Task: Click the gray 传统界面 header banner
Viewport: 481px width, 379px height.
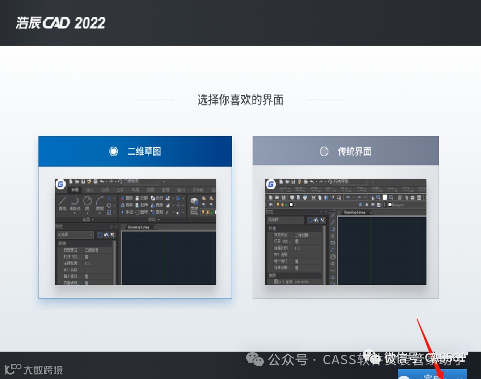Action: click(x=346, y=151)
